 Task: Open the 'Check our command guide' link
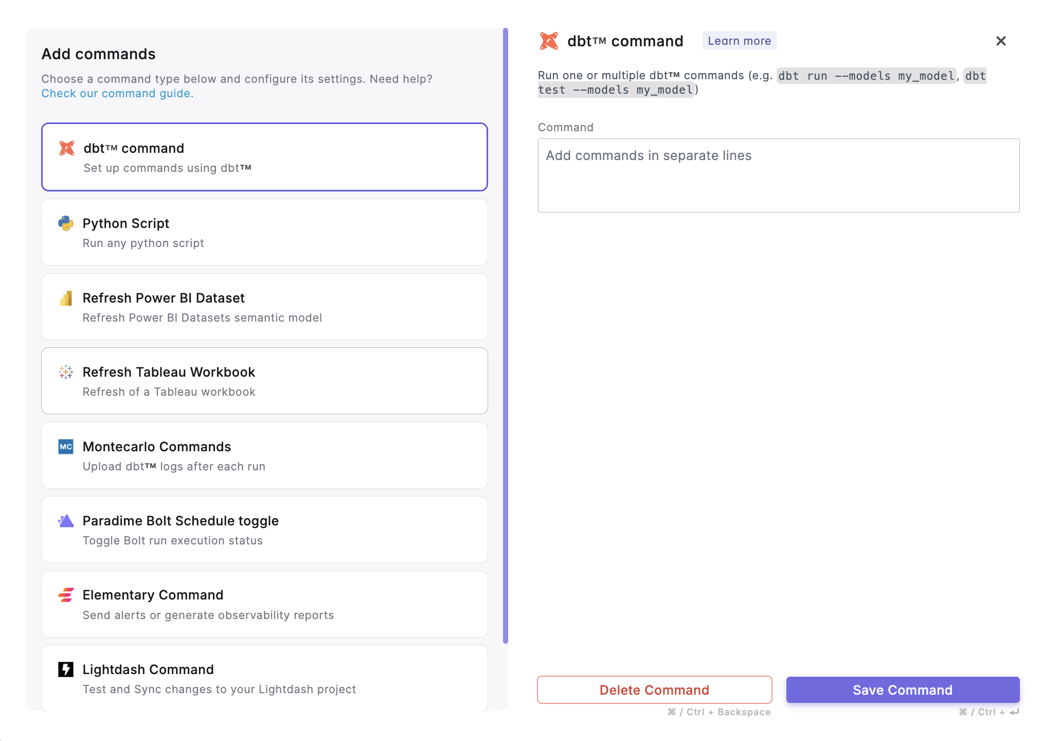[117, 94]
